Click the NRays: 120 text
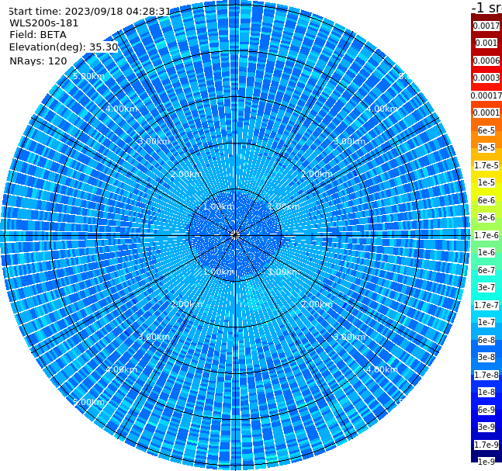The image size is (502, 471). (38, 61)
